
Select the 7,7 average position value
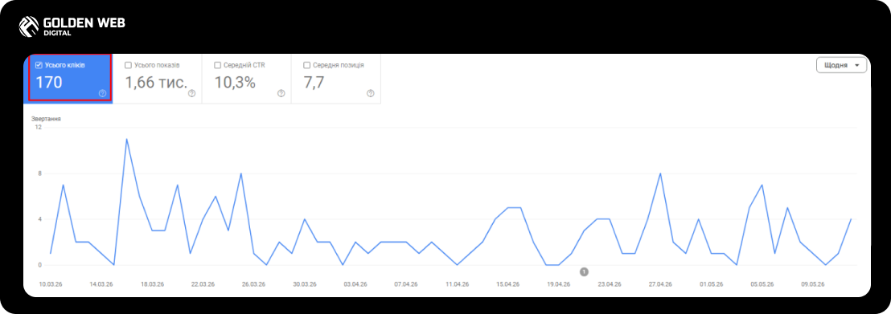(314, 83)
